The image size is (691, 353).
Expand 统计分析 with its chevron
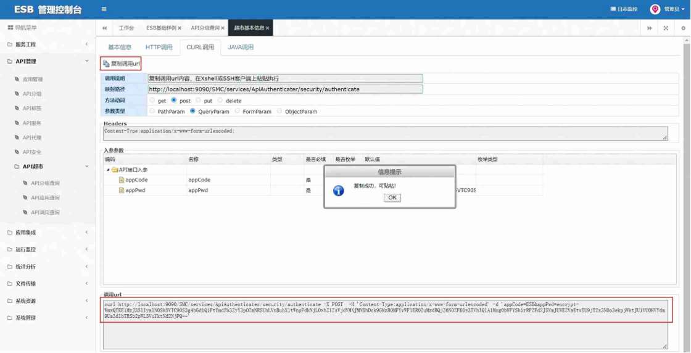pyautogui.click(x=87, y=267)
